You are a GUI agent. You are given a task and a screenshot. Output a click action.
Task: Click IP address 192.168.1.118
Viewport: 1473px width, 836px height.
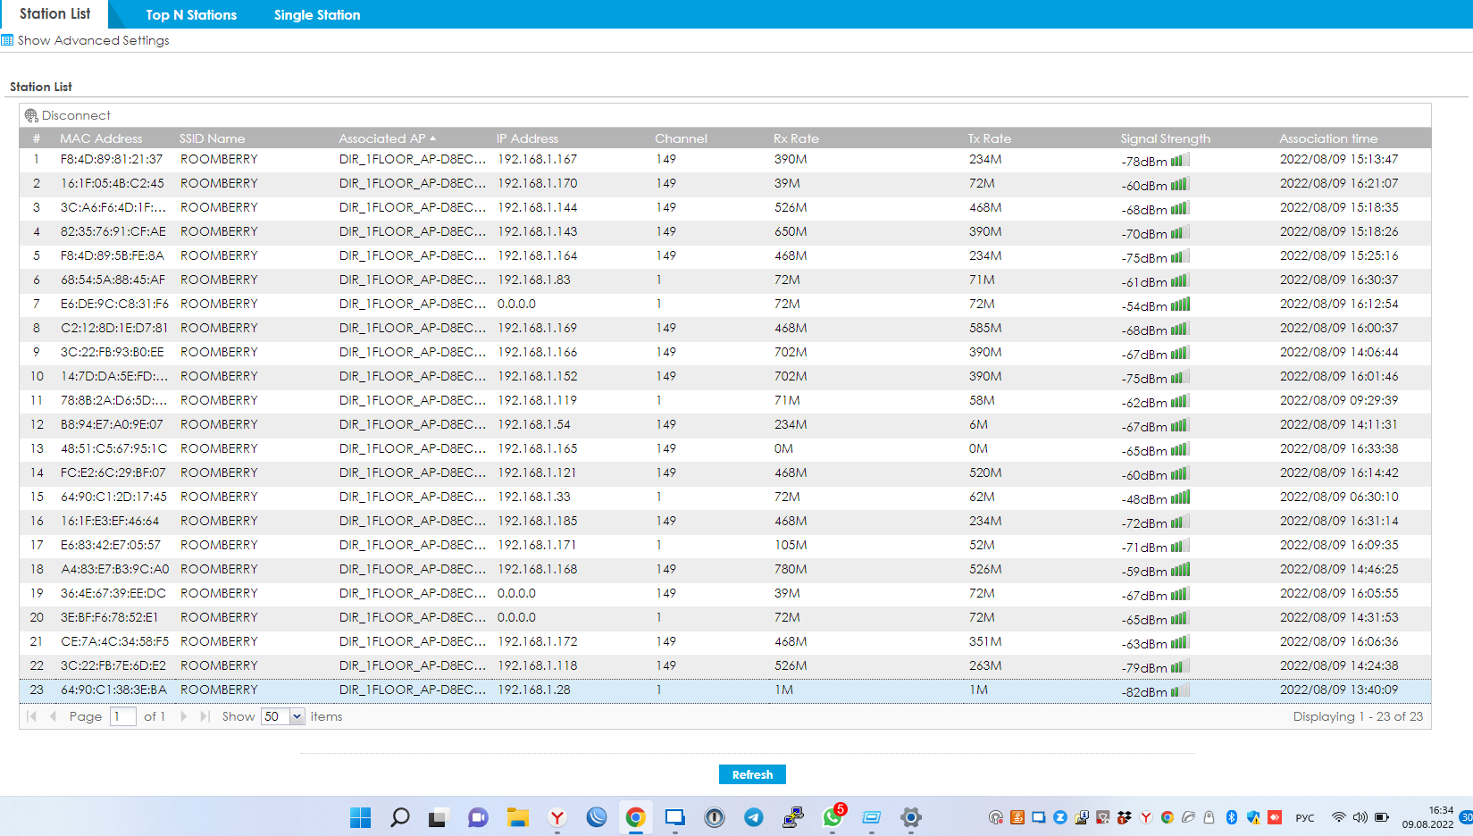click(538, 666)
